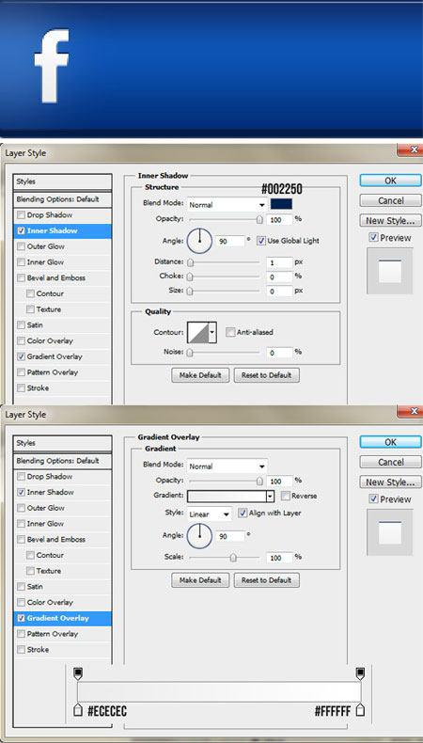This screenshot has height=743, width=423.
Task: Click the Inner Shadow Opacity slider
Action: coord(225,219)
